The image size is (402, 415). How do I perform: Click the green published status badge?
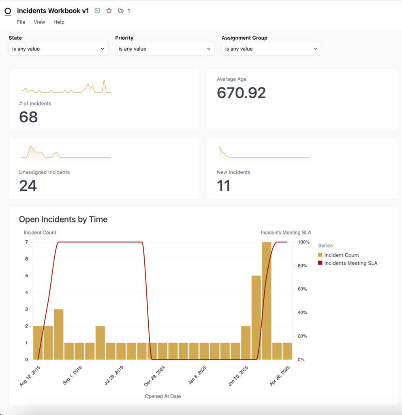[97, 11]
